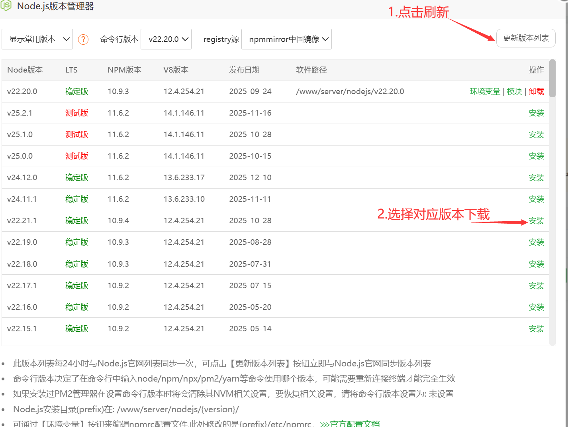Open 环境变量 for v22.20.0

coord(484,92)
